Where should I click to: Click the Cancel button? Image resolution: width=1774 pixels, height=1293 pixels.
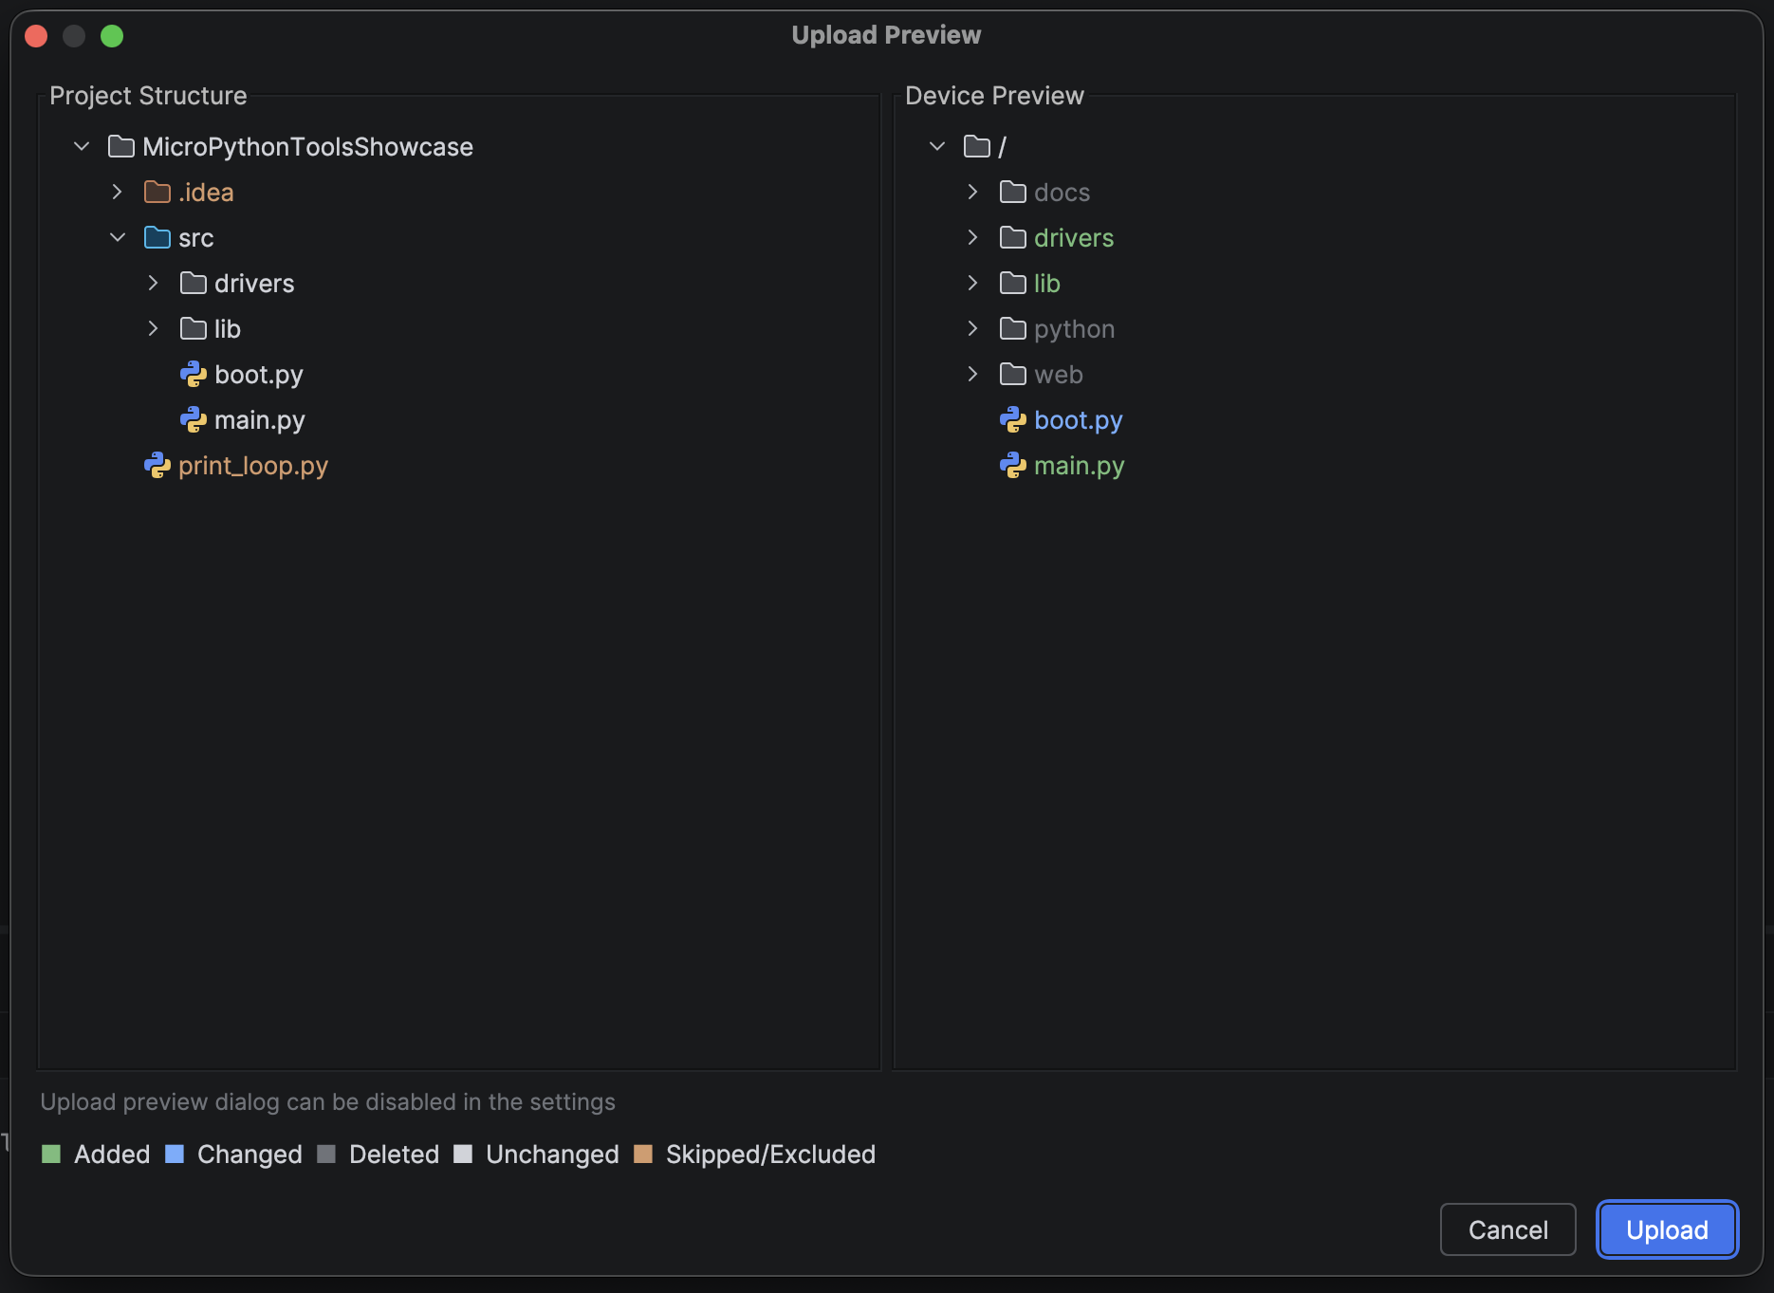point(1508,1230)
